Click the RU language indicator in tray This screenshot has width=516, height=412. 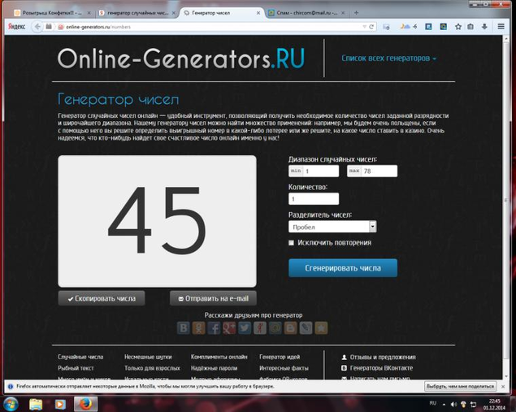(x=433, y=403)
